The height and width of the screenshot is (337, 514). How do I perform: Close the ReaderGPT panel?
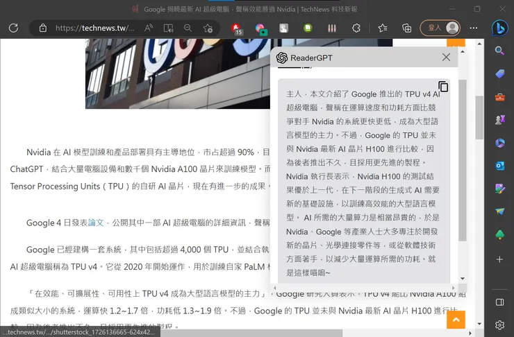(x=446, y=58)
